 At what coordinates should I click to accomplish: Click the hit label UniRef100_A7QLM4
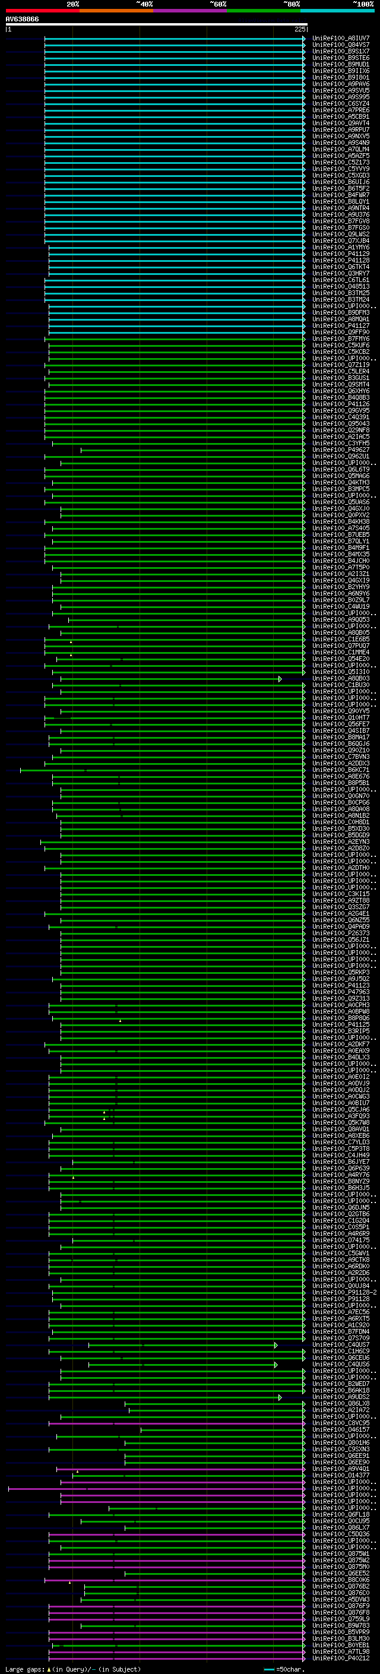tap(340, 150)
